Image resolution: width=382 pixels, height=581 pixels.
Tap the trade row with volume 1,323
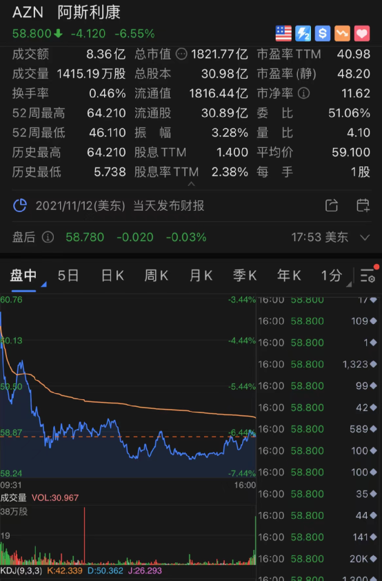pyautogui.click(x=318, y=364)
